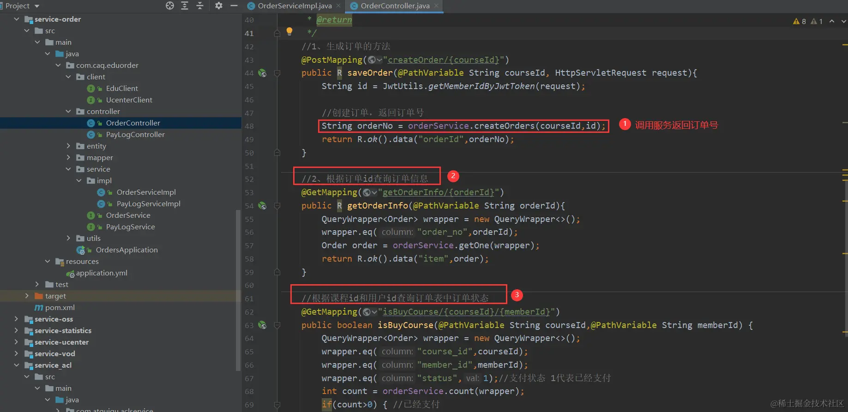Image resolution: width=848 pixels, height=412 pixels.
Task: Open PayLogService interface
Action: click(x=130, y=227)
